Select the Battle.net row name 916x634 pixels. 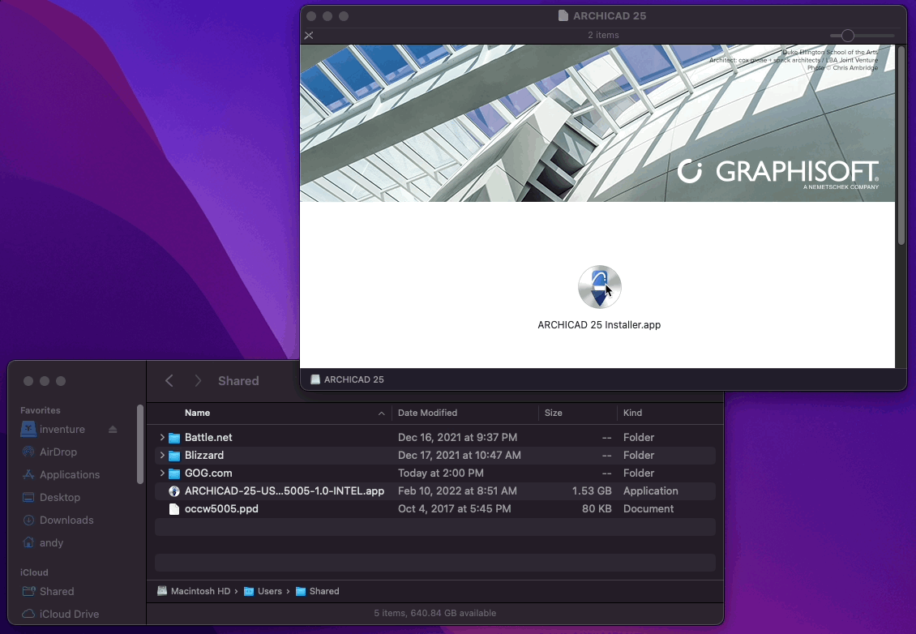pos(208,437)
